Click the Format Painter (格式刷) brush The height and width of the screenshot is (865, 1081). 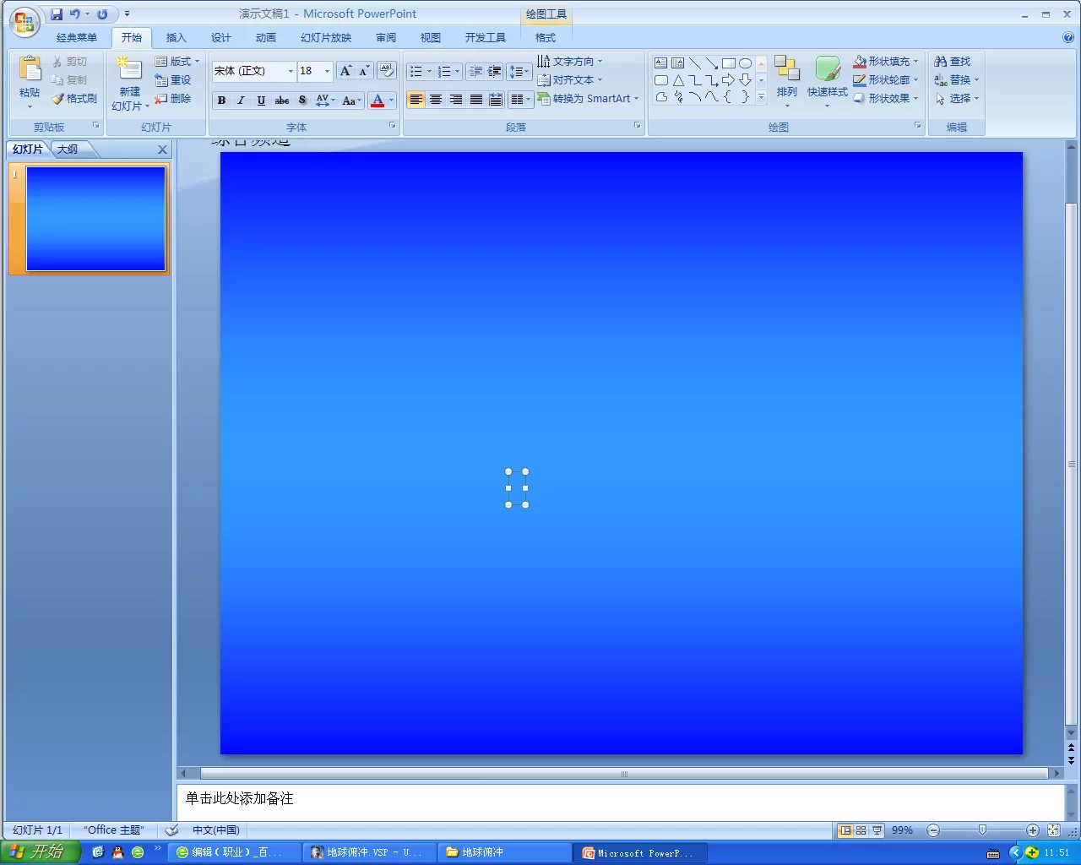coord(74,99)
